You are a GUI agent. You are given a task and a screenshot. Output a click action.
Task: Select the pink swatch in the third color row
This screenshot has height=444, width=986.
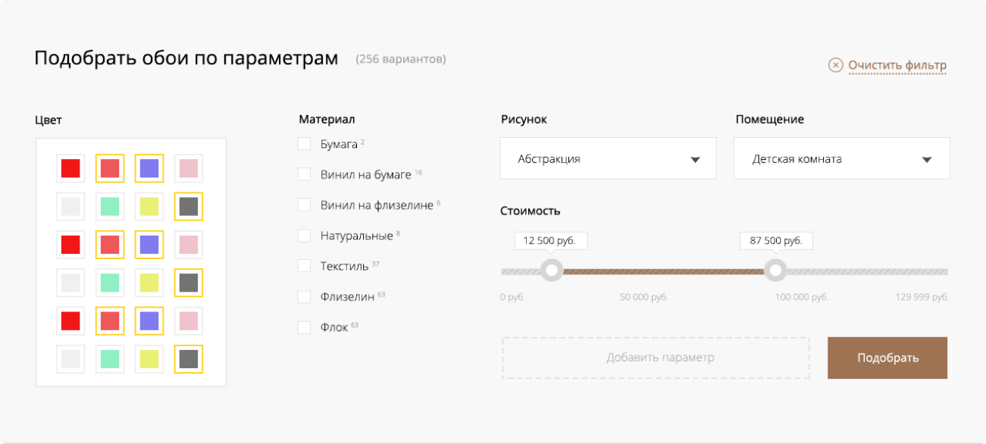[189, 245]
